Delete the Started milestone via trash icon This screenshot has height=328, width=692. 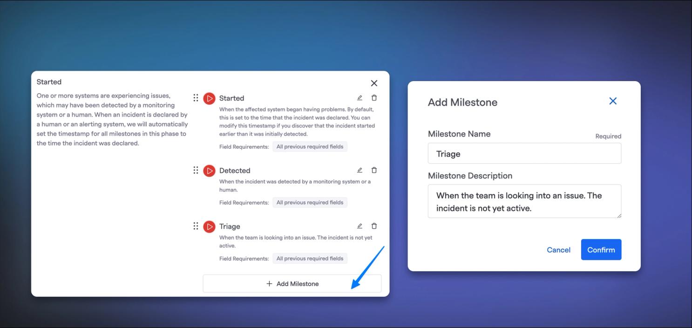point(374,98)
